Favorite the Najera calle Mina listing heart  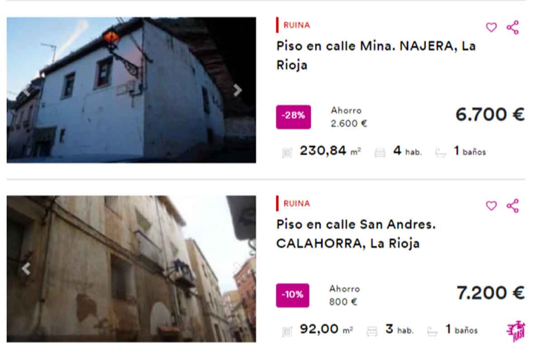[491, 28]
